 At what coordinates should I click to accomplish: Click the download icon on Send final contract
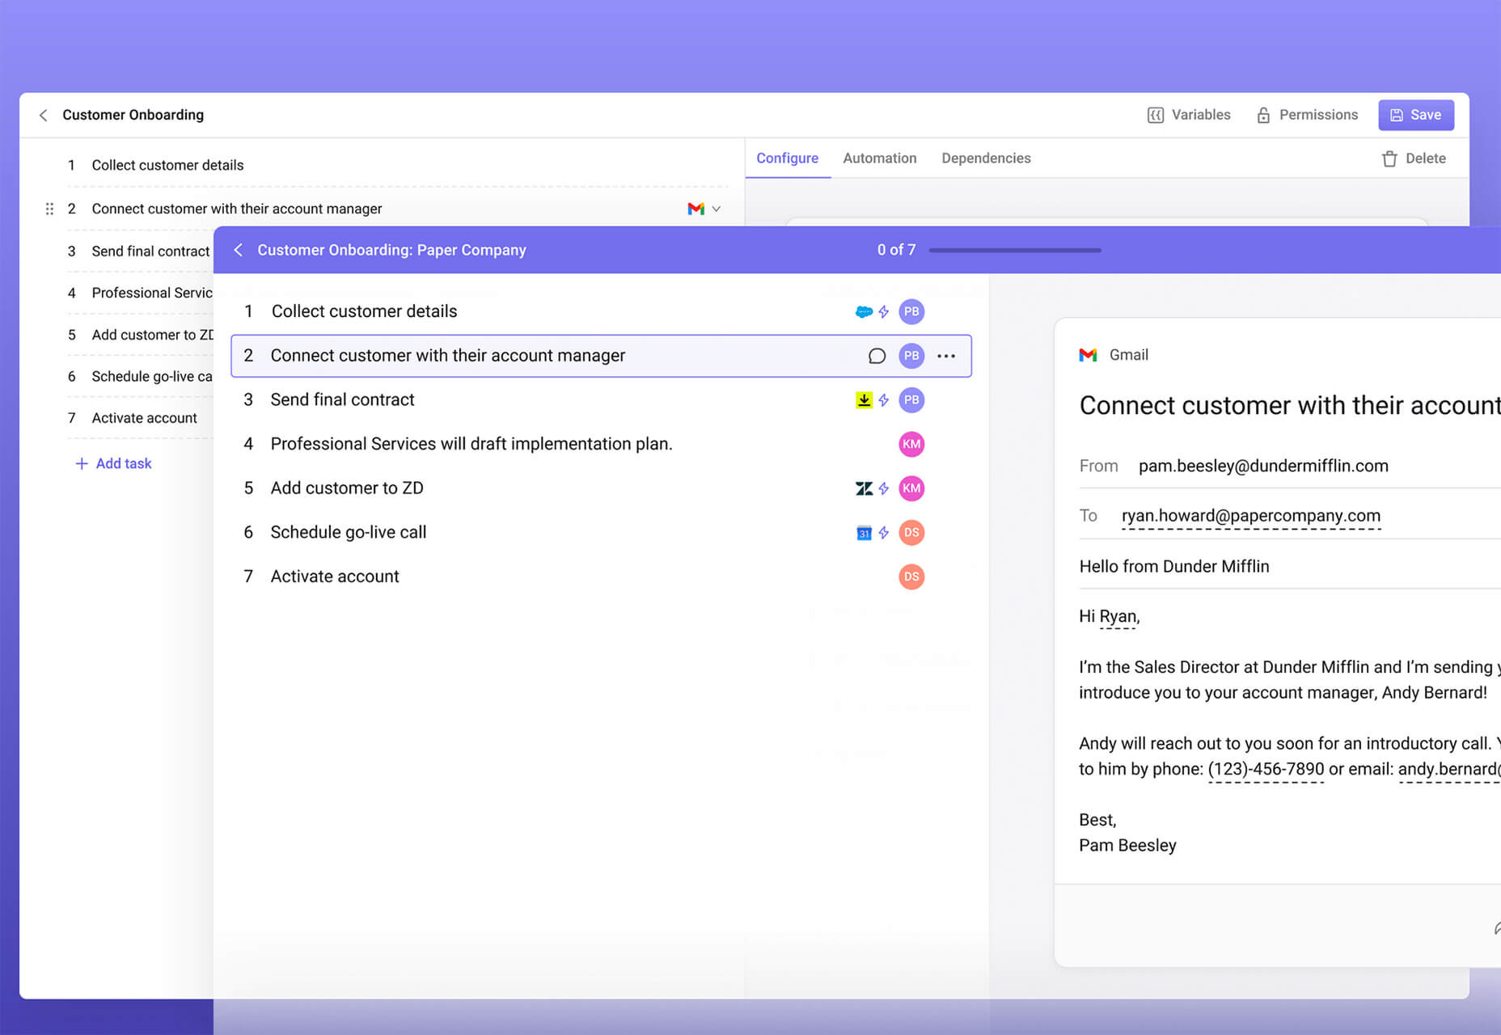pos(864,400)
